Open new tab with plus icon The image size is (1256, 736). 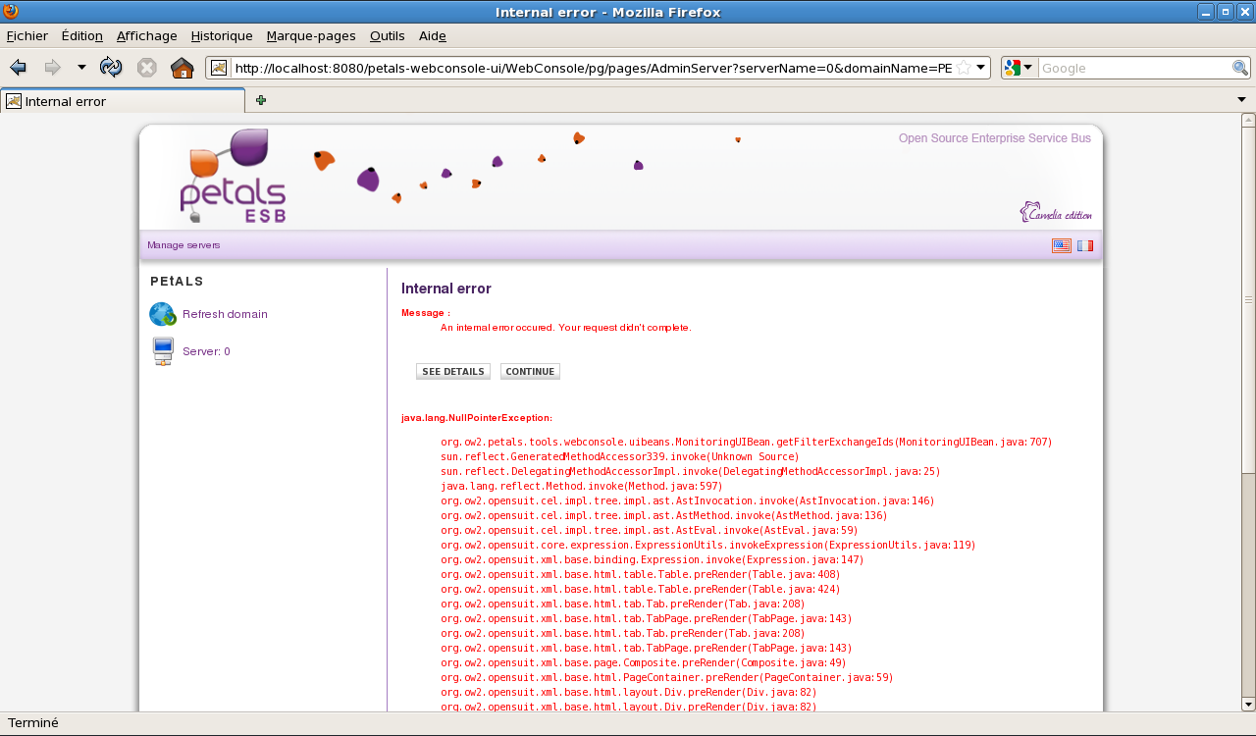[261, 100]
